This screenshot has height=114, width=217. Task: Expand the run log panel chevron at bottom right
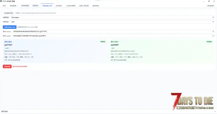pos(215,111)
